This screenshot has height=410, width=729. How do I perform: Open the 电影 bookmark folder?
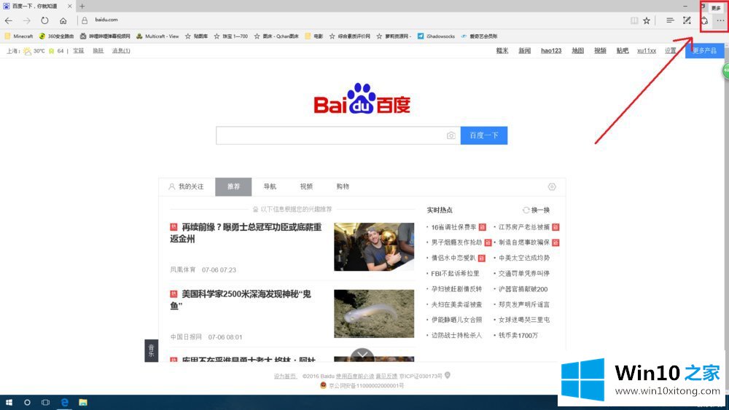313,36
